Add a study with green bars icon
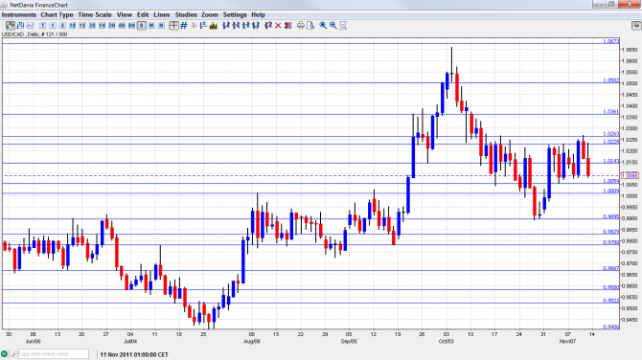Screen dimensions: 642x360 [x=214, y=25]
